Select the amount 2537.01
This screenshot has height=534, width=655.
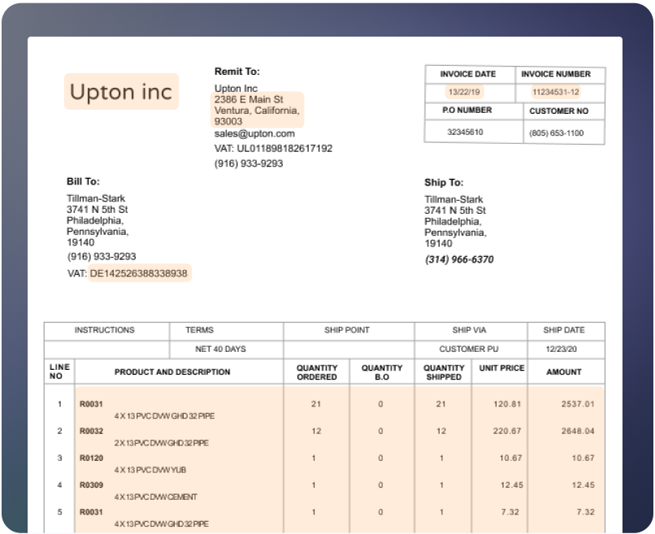click(578, 403)
